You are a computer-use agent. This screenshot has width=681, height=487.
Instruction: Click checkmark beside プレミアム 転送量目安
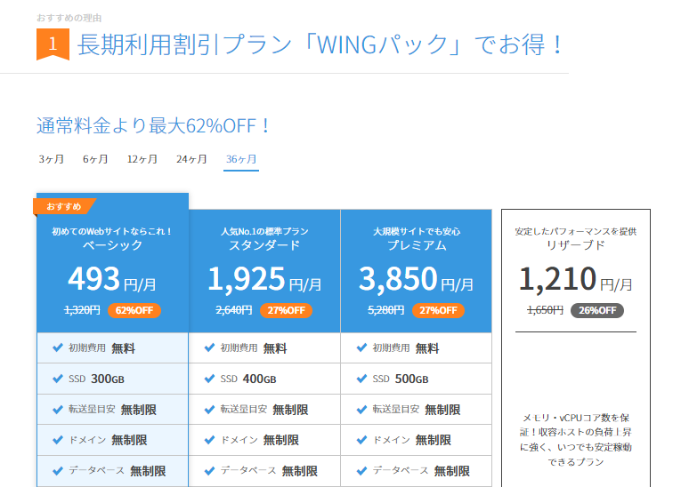361,410
